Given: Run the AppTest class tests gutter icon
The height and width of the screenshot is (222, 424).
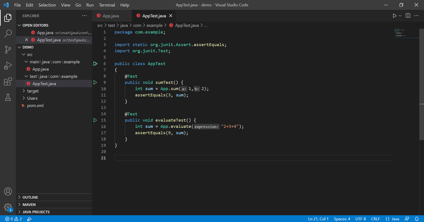Looking at the screenshot, I should pos(95,64).
